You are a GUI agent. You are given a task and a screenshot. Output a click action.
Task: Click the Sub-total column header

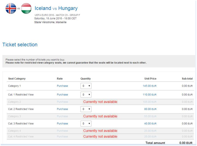tap(187, 79)
